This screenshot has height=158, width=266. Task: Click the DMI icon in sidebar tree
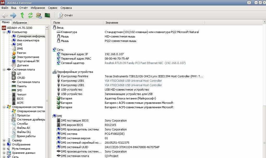(14, 45)
